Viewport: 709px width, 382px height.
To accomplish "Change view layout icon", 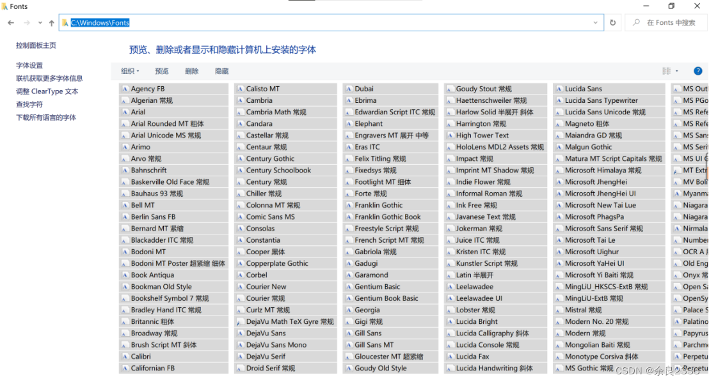I will click(667, 71).
